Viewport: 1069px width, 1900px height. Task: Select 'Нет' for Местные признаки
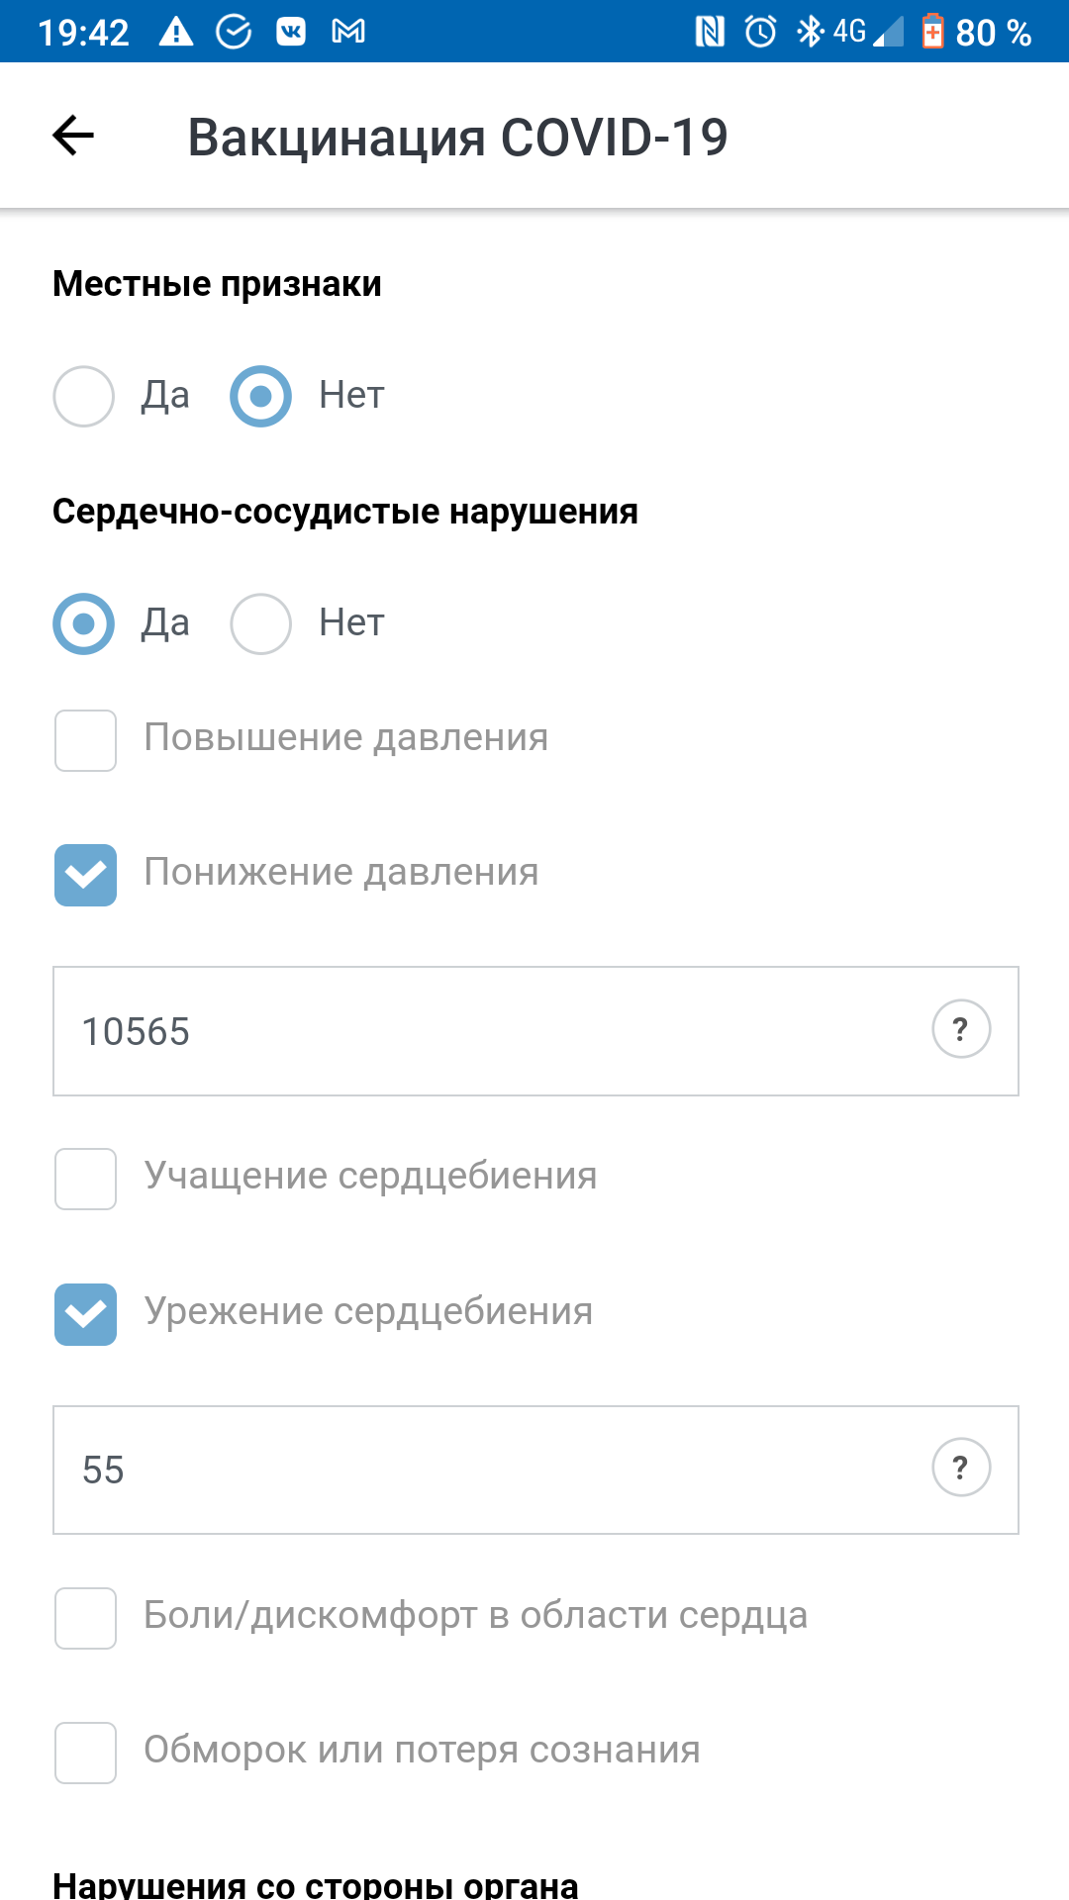tap(261, 396)
